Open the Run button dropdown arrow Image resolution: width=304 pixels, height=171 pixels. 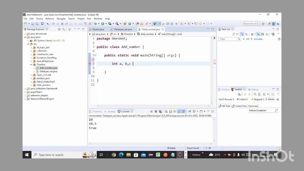coord(106,24)
